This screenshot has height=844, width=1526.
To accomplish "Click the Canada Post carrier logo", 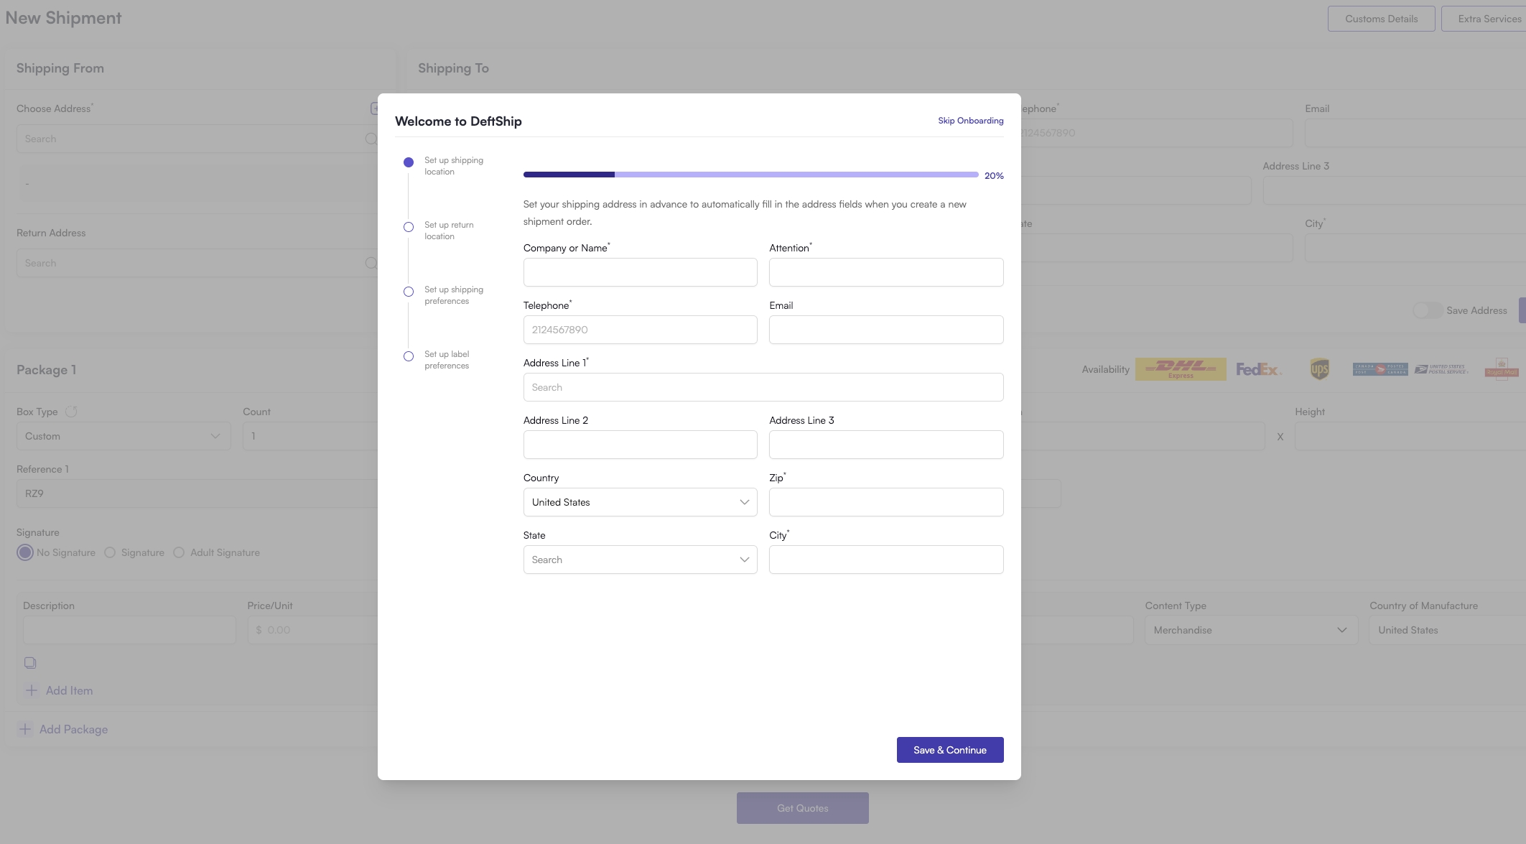I will point(1380,369).
